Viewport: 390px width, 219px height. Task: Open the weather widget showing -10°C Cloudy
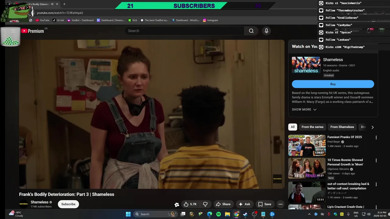[x=16, y=214]
